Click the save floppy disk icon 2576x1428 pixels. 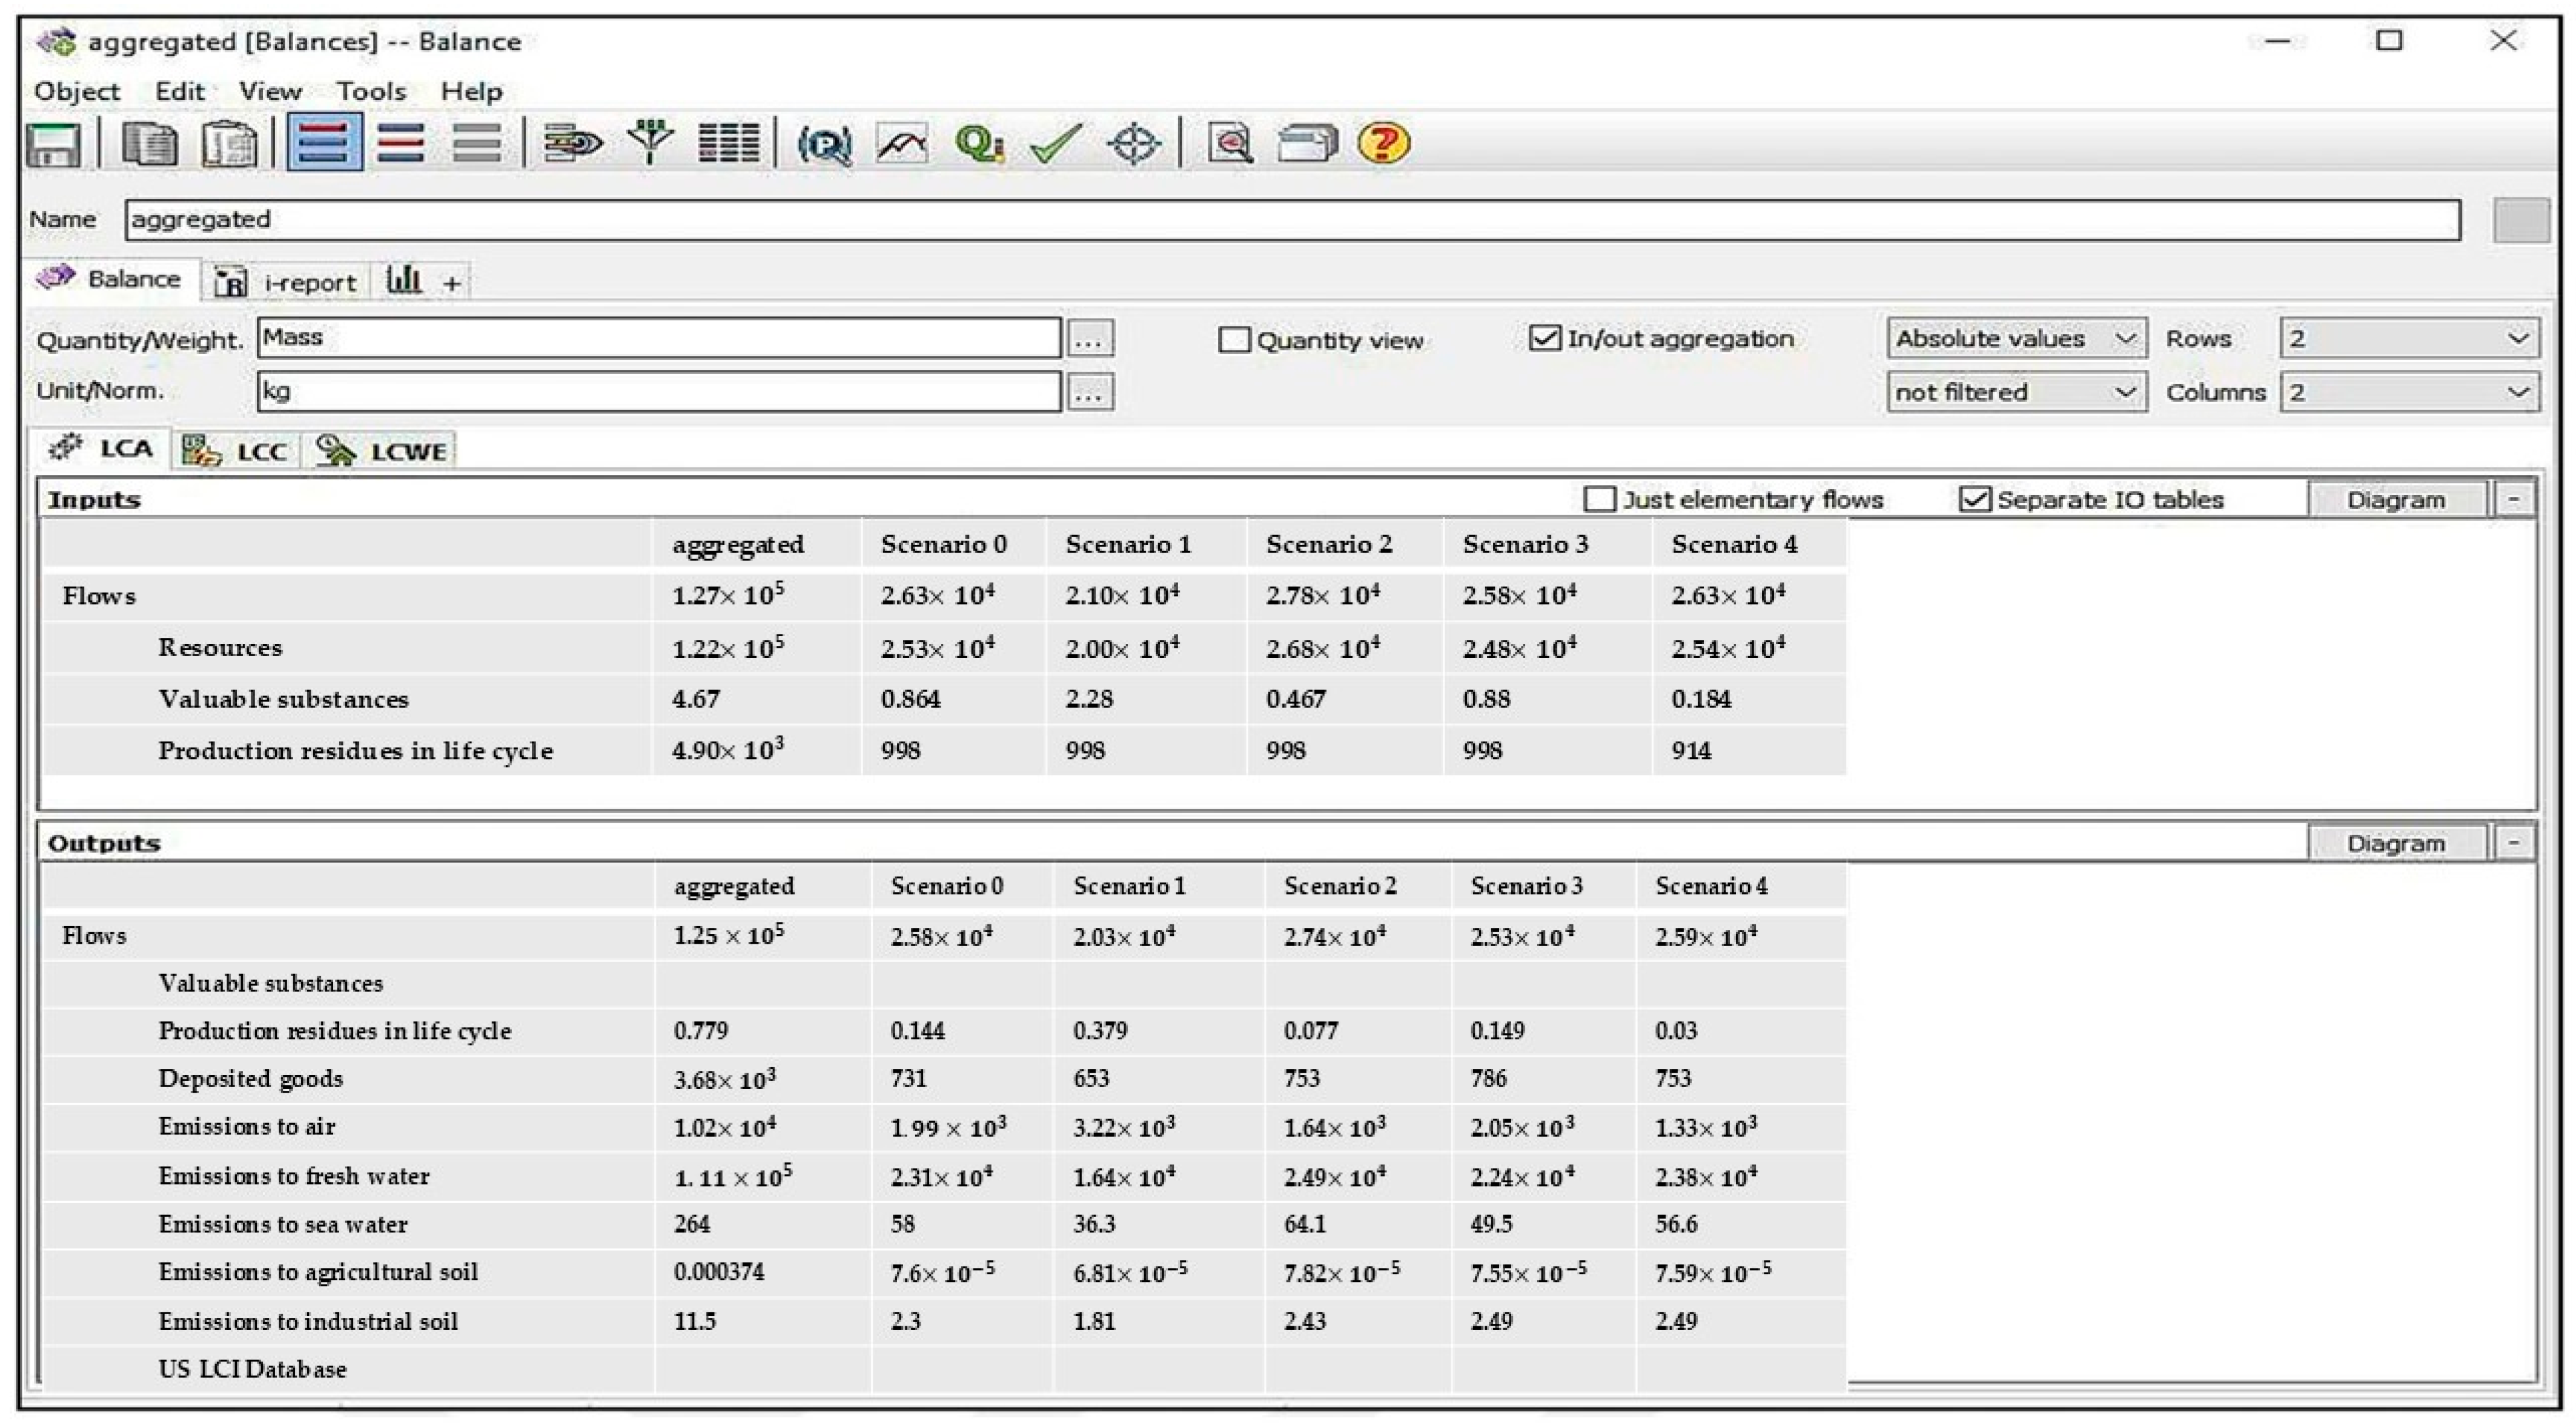[x=54, y=144]
